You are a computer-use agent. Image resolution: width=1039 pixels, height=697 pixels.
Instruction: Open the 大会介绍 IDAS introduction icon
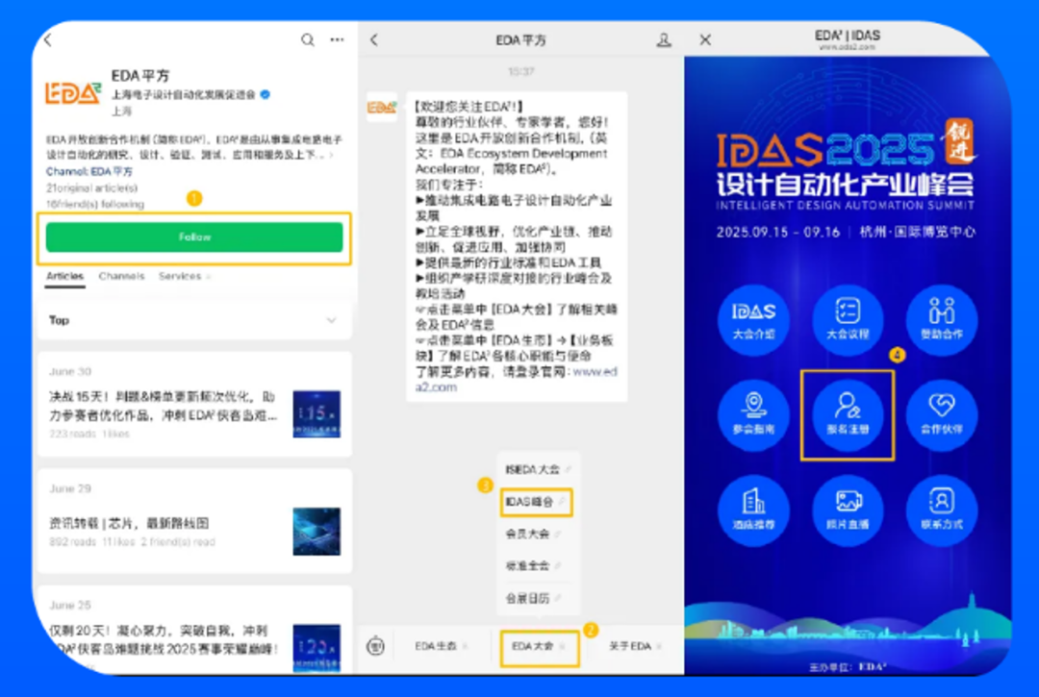pyautogui.click(x=753, y=317)
